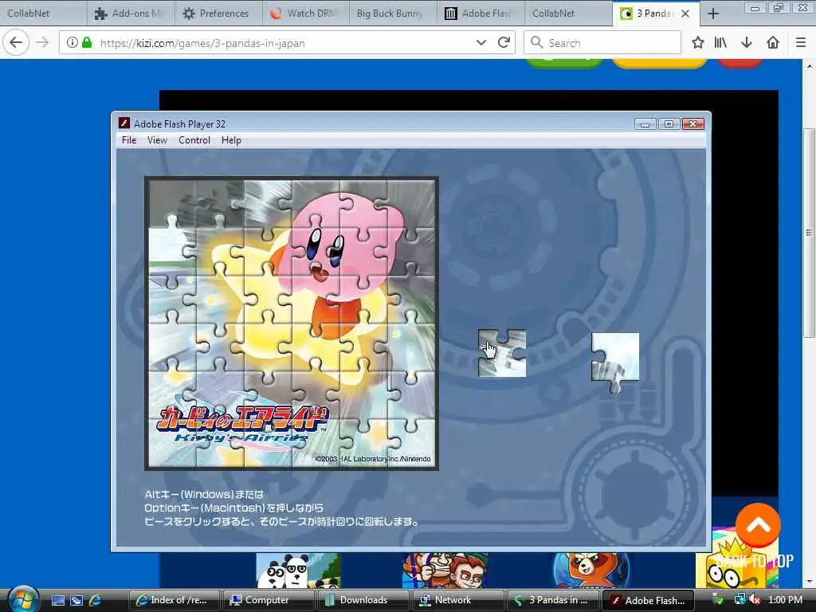Maximize the Adobe Flash Player window
Viewport: 816px width, 612px height.
click(669, 124)
